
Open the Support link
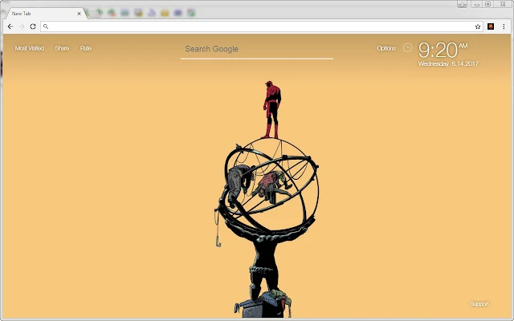479,303
